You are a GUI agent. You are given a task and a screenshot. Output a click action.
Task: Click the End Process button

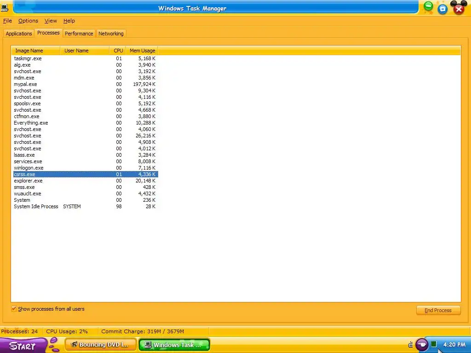(438, 310)
